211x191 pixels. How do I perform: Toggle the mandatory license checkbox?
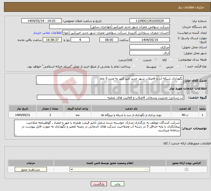[186, 169]
